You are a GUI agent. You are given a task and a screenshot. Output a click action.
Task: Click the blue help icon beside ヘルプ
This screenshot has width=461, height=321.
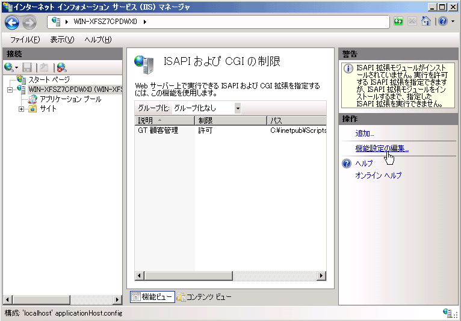[347, 164]
